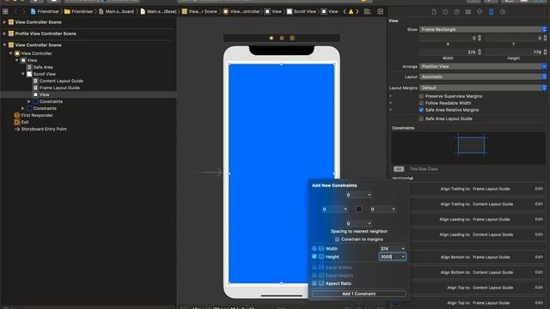The width and height of the screenshot is (550, 309).
Task: Go to previous issue arrow in jump bar
Action: (x=345, y=11)
